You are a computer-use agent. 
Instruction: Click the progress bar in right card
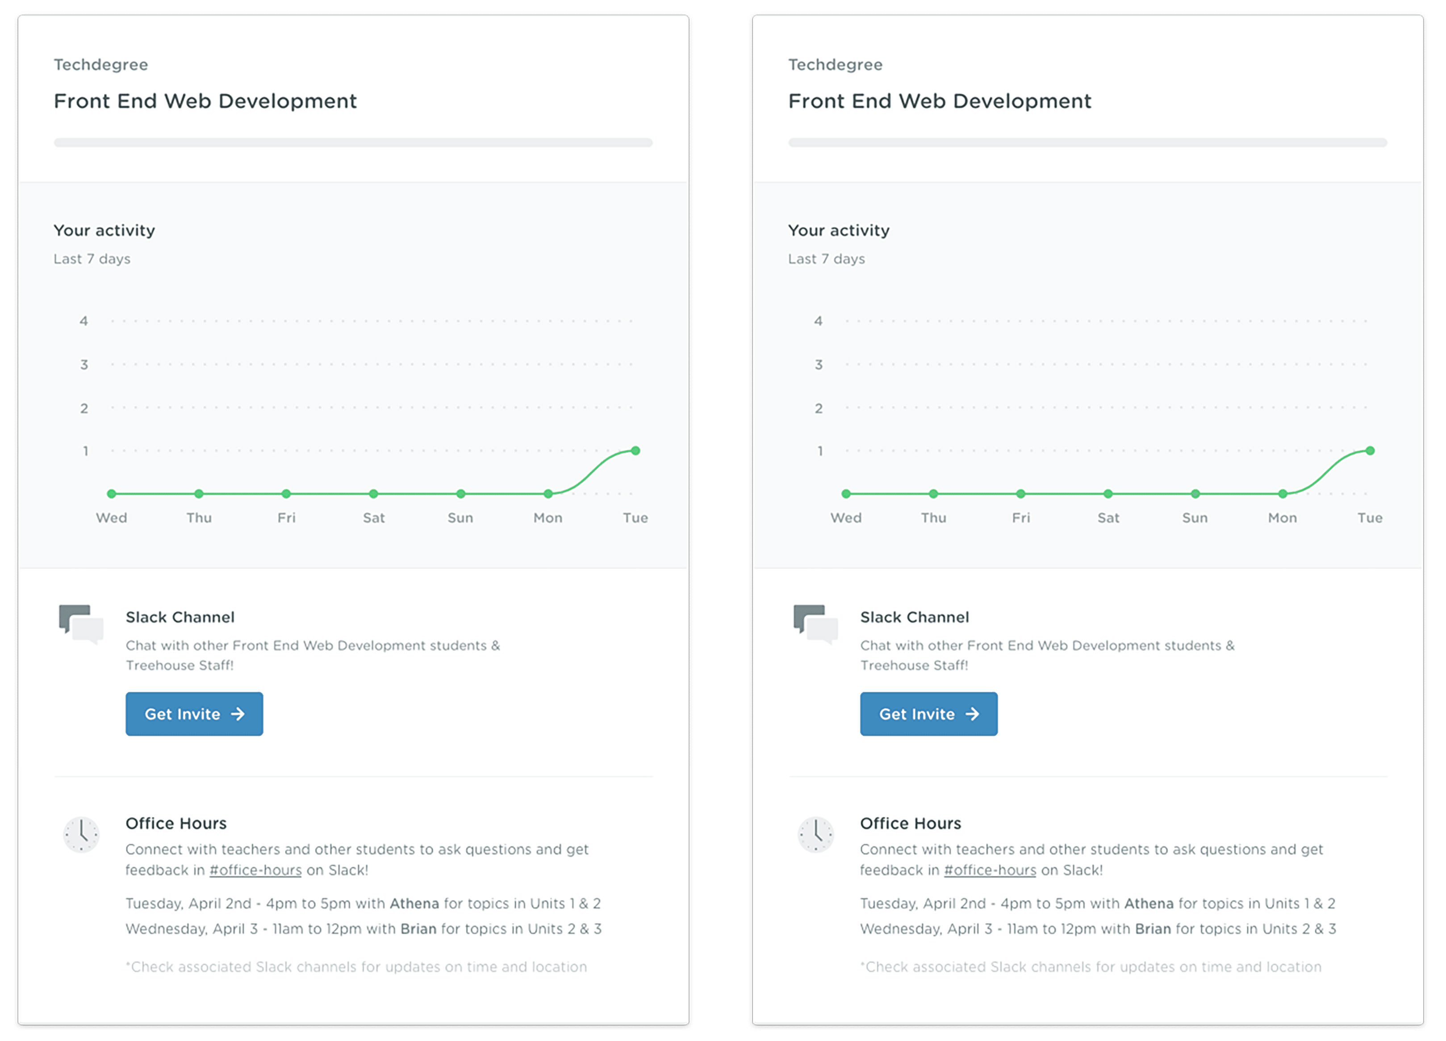[x=1088, y=142]
